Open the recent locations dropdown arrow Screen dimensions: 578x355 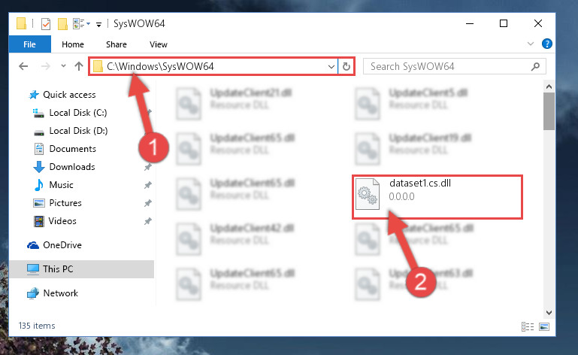coord(63,66)
